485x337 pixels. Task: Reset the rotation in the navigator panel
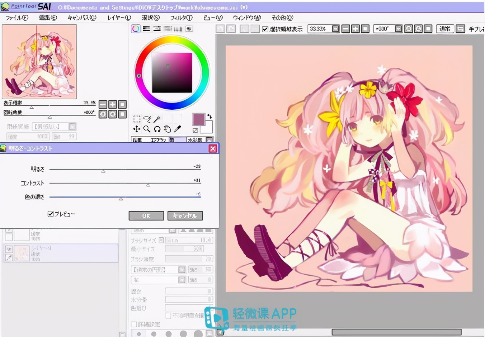point(122,114)
